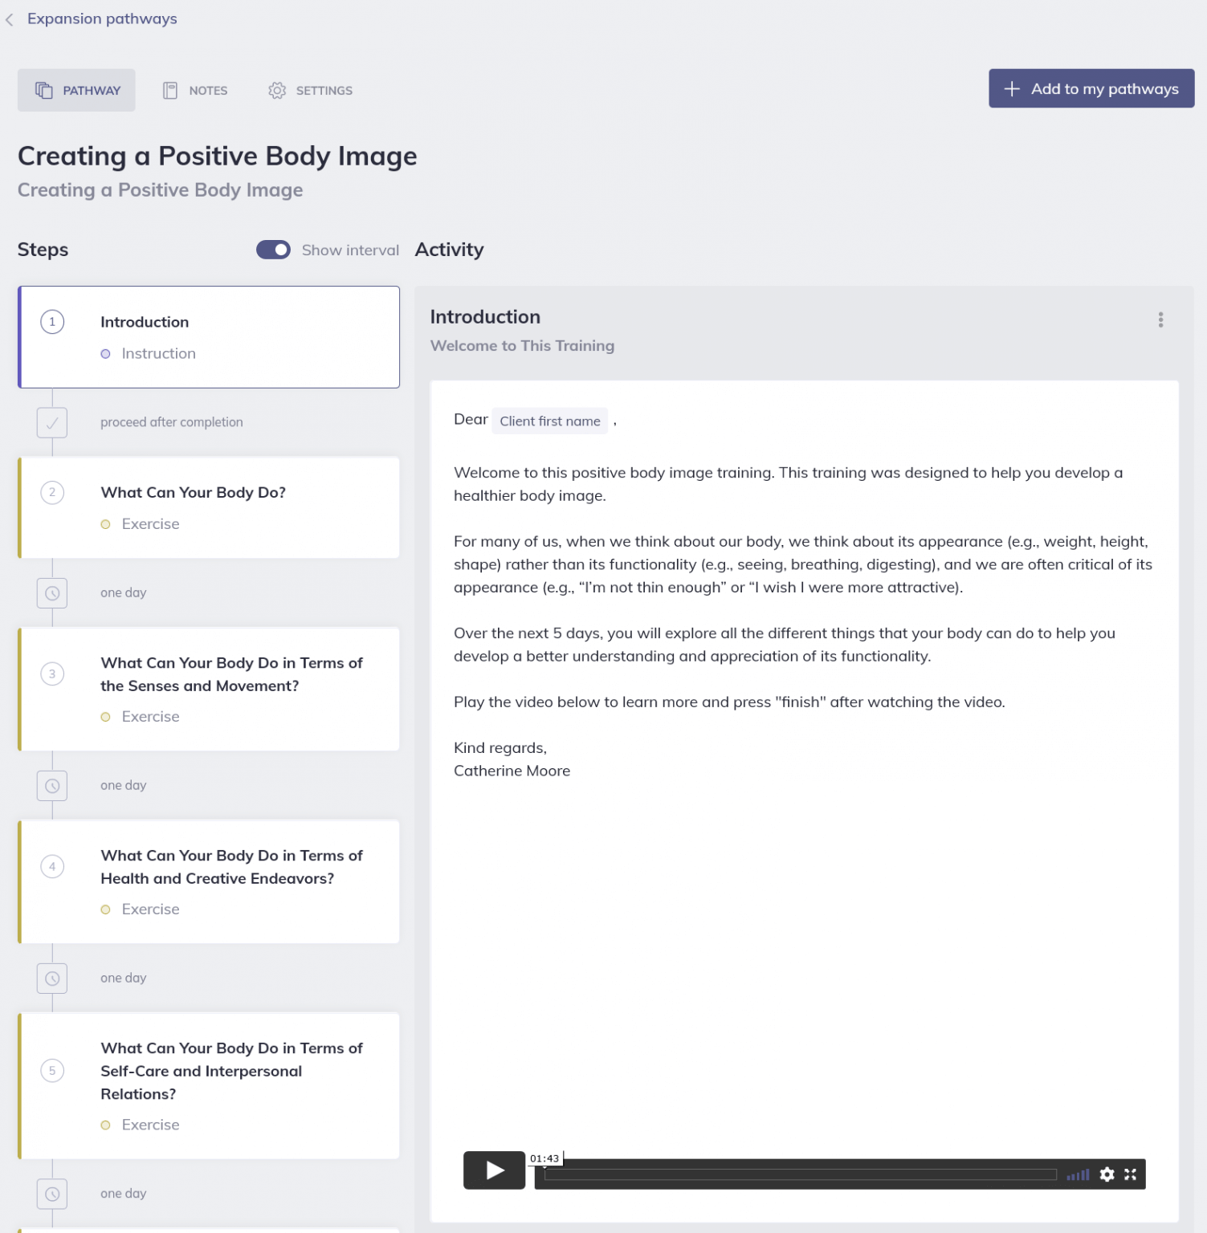Click the 'one day' interval after step 2
The width and height of the screenshot is (1207, 1233).
click(122, 592)
